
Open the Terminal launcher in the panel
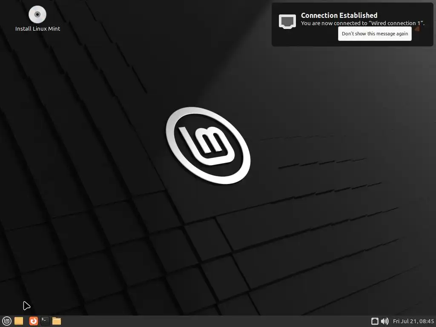[45, 321]
